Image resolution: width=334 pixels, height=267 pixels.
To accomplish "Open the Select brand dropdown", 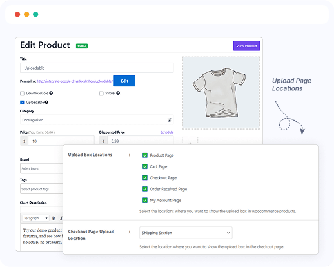I will coord(41,168).
